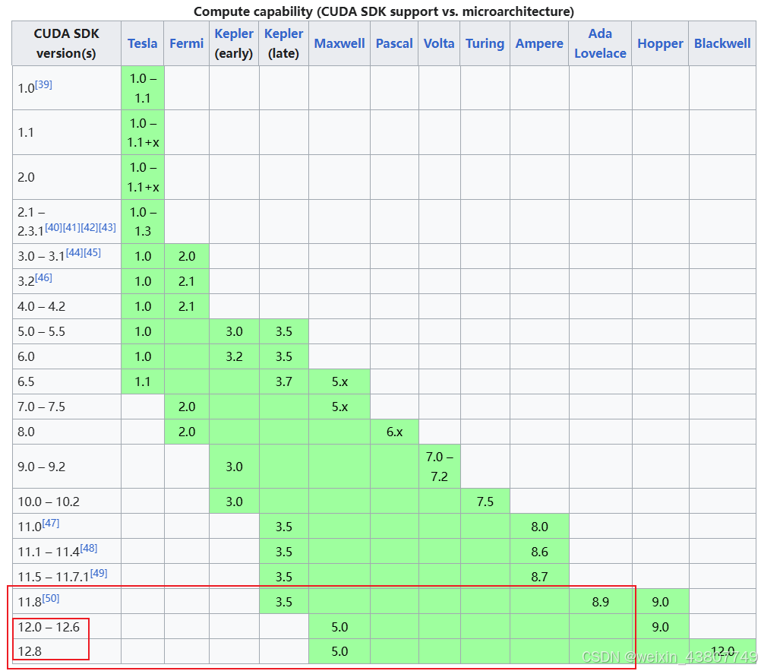Select the '7.5' Turing cell
761x671 pixels.
tap(485, 502)
